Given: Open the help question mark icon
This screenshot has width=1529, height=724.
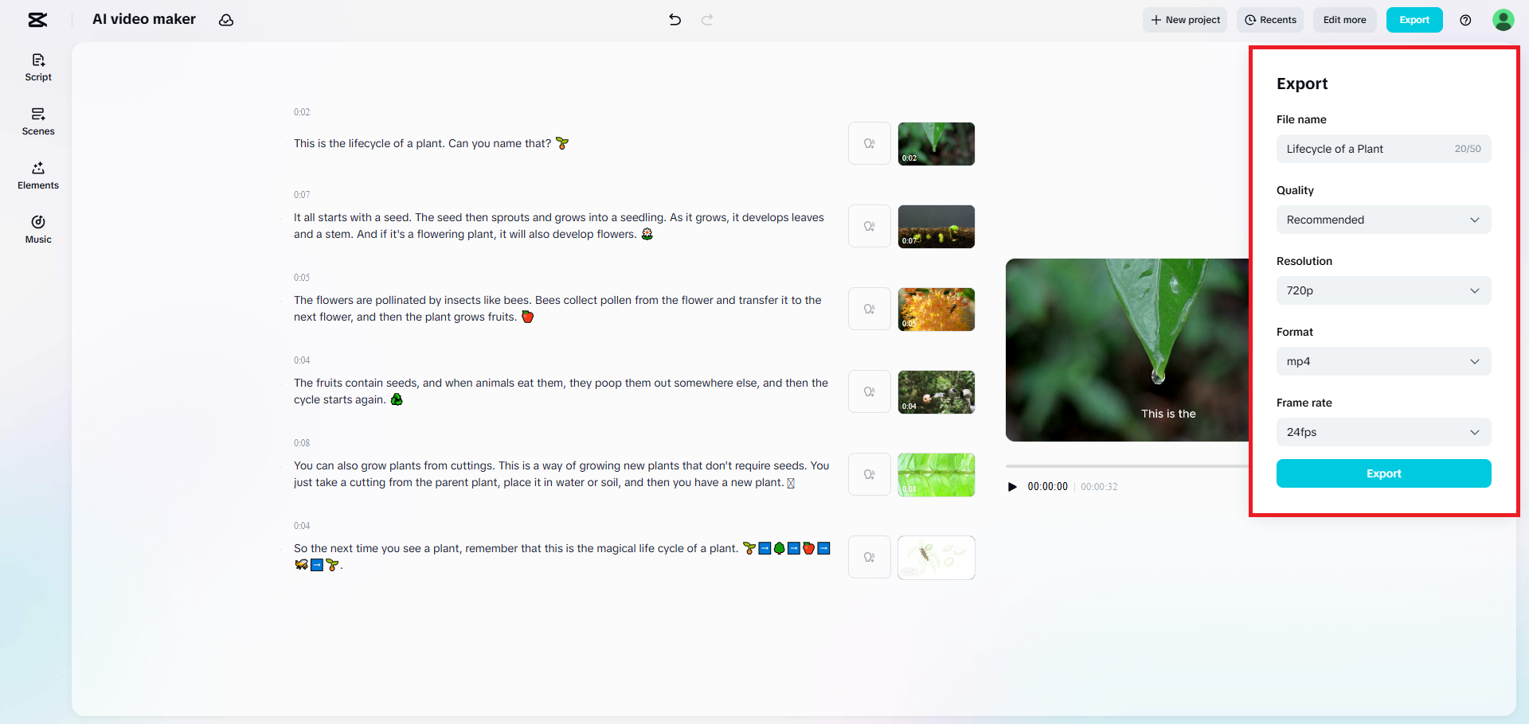Looking at the screenshot, I should (1465, 20).
